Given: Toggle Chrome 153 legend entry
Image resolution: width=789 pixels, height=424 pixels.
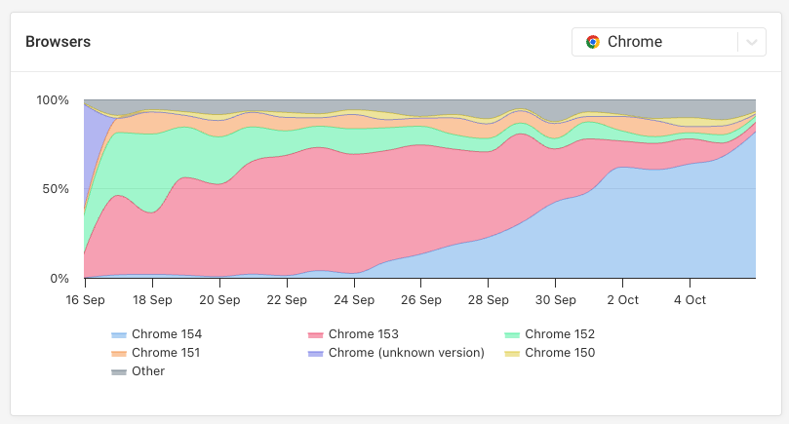Looking at the screenshot, I should coord(353,334).
